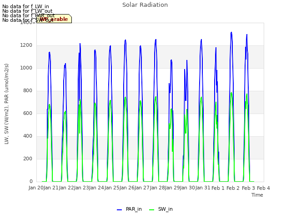Click the Jan 30 x-axis tick label
The height and width of the screenshot is (218, 291).
pos(187,188)
